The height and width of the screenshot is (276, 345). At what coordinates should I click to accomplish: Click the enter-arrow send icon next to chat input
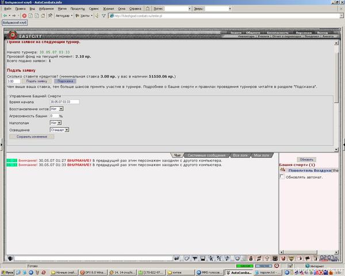(177, 258)
